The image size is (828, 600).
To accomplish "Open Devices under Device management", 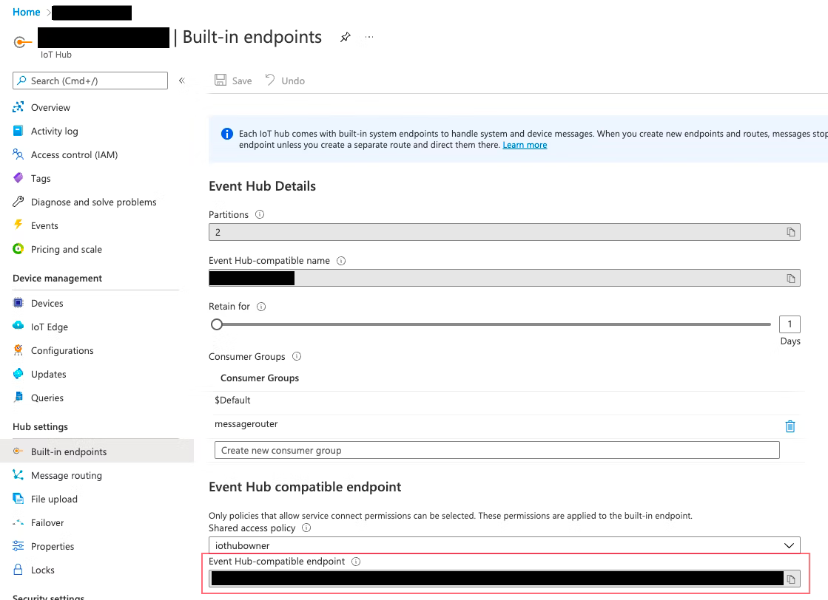I will tap(47, 303).
